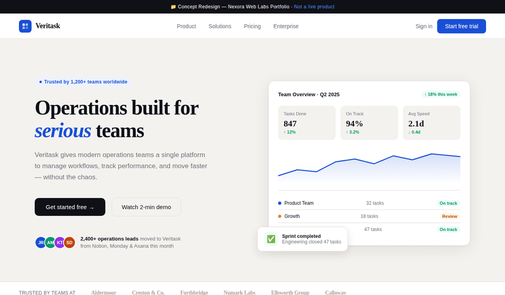Go to the Pricing page
The height and width of the screenshot is (295, 505).
[x=252, y=26]
